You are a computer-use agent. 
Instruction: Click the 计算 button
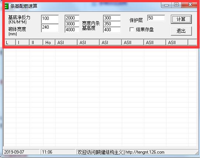[x=181, y=19]
